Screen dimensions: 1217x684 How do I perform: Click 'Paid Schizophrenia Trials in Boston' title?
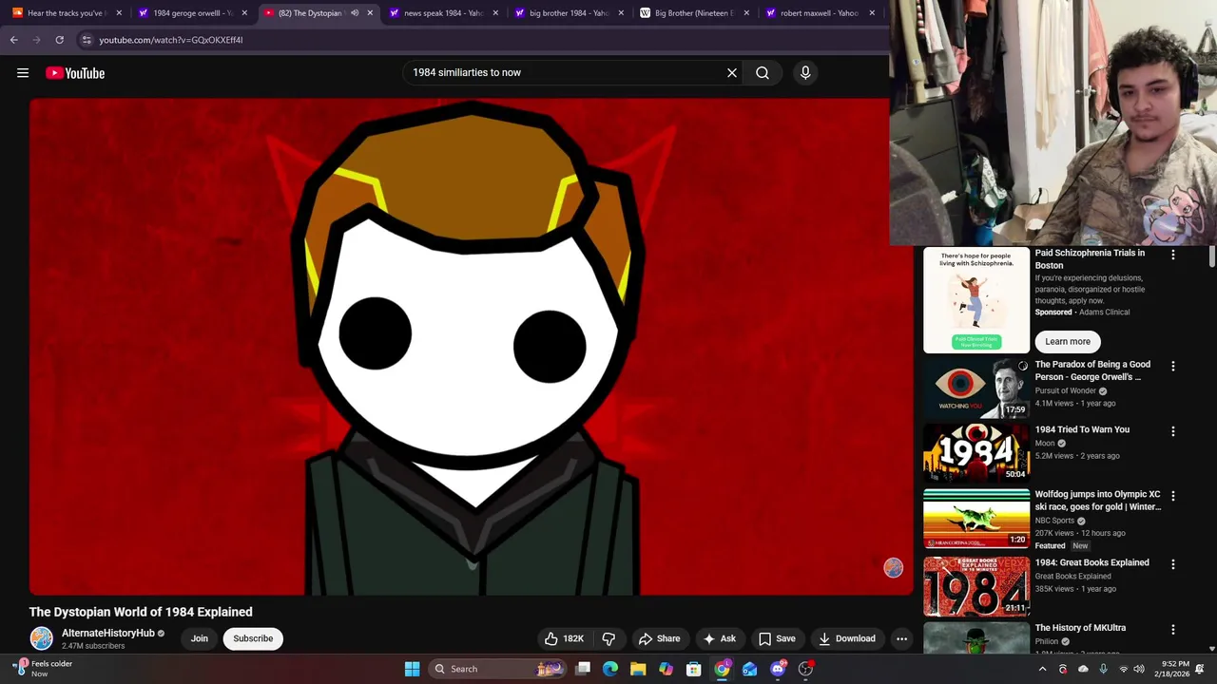tap(1090, 259)
